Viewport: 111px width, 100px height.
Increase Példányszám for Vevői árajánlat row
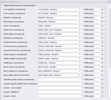coord(105,9)
